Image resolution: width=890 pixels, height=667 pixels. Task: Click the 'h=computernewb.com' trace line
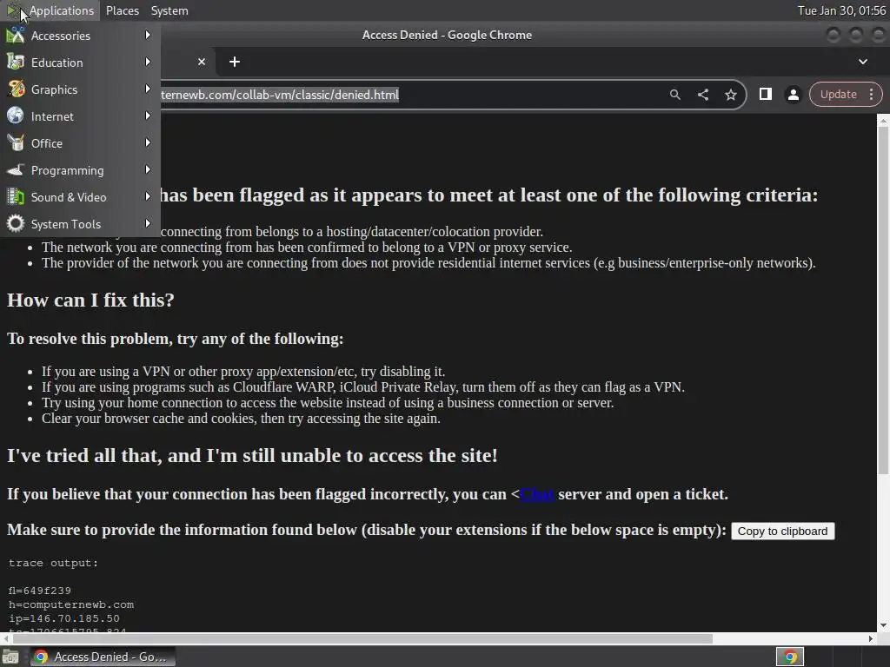(71, 604)
